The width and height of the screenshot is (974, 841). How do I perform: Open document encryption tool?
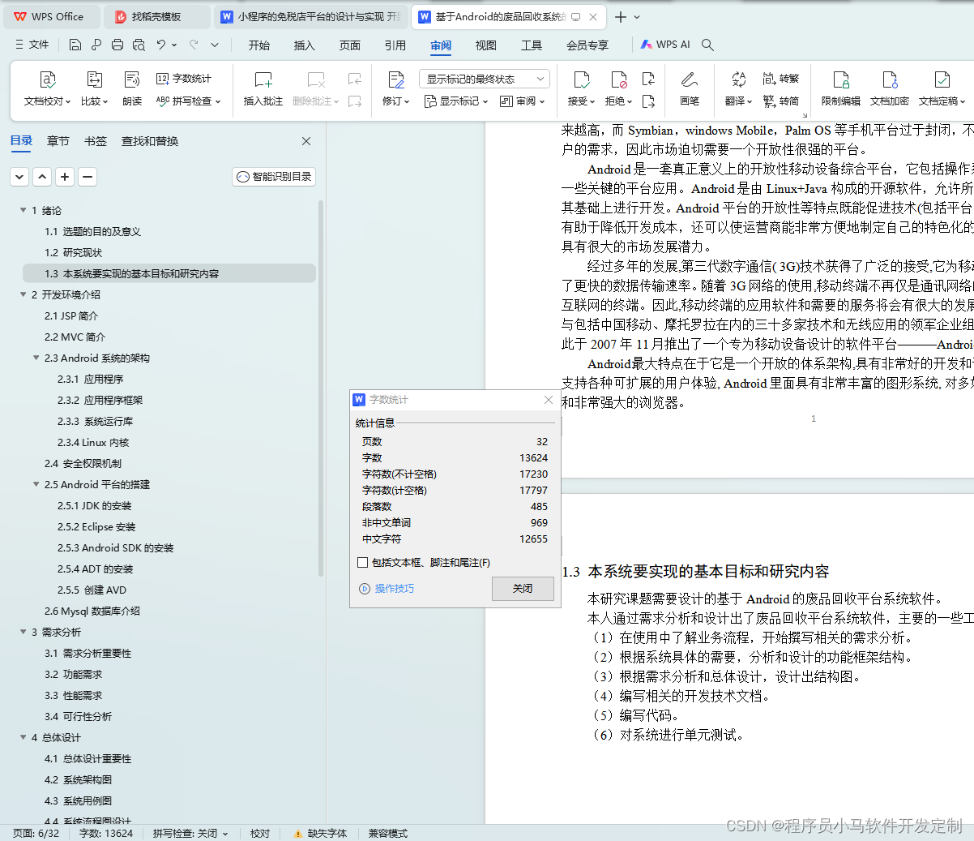click(x=890, y=88)
